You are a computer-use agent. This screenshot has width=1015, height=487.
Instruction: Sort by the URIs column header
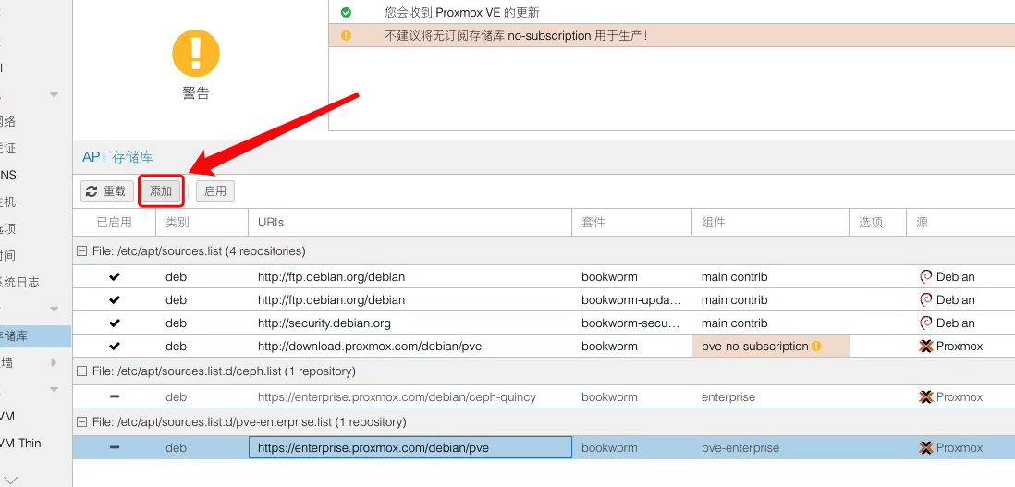(410, 223)
